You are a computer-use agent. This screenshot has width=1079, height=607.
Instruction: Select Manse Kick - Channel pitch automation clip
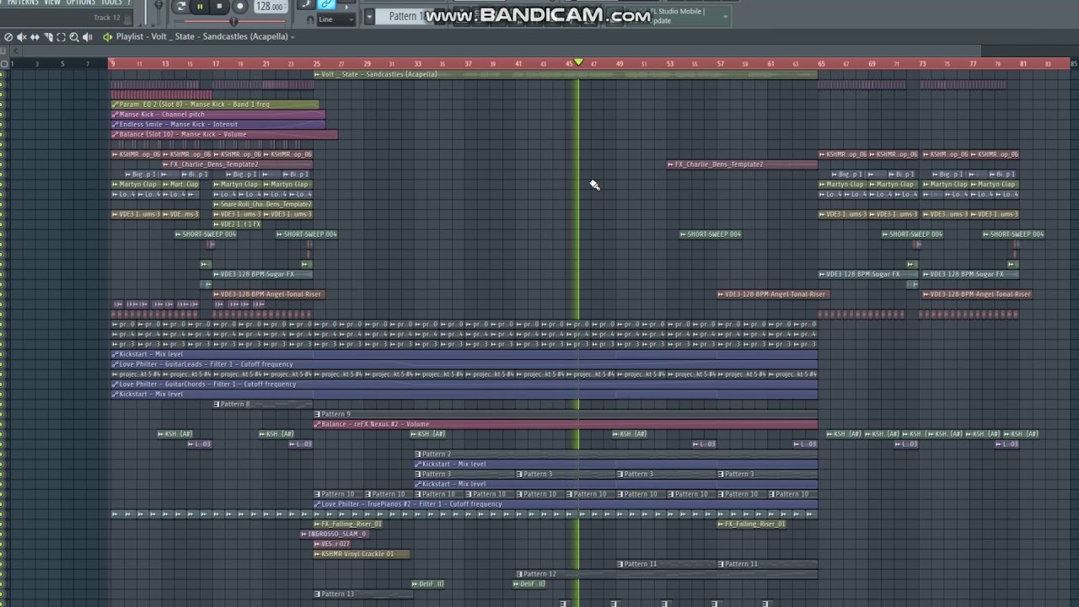click(x=217, y=115)
